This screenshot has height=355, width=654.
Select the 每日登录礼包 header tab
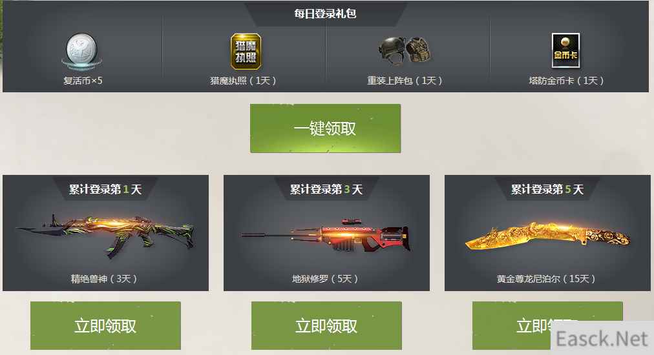325,14
